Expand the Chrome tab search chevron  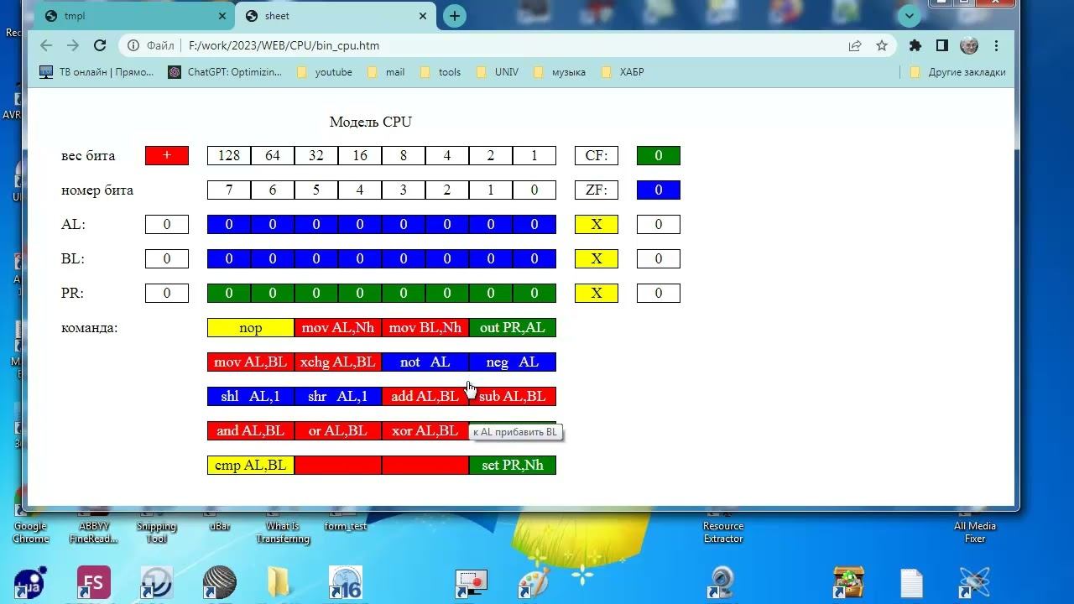coord(909,16)
